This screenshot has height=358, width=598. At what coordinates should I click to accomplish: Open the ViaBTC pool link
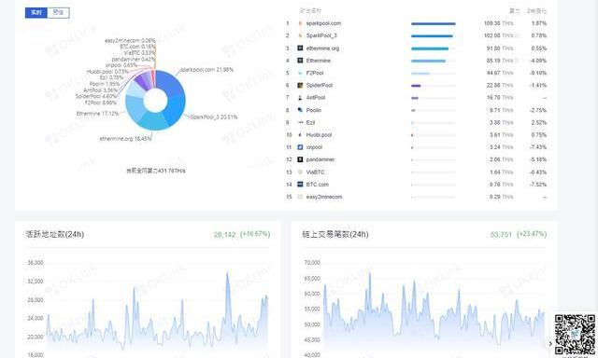pyautogui.click(x=316, y=172)
